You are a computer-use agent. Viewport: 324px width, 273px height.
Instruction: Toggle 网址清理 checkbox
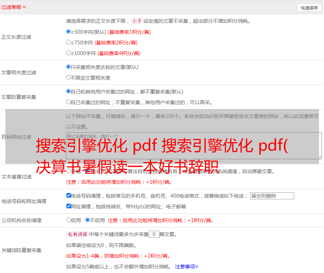[x=69, y=206]
